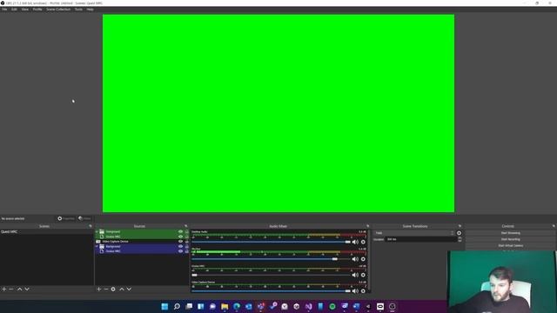Lock the Foreground group source
The height and width of the screenshot is (313, 557).
pyautogui.click(x=187, y=232)
